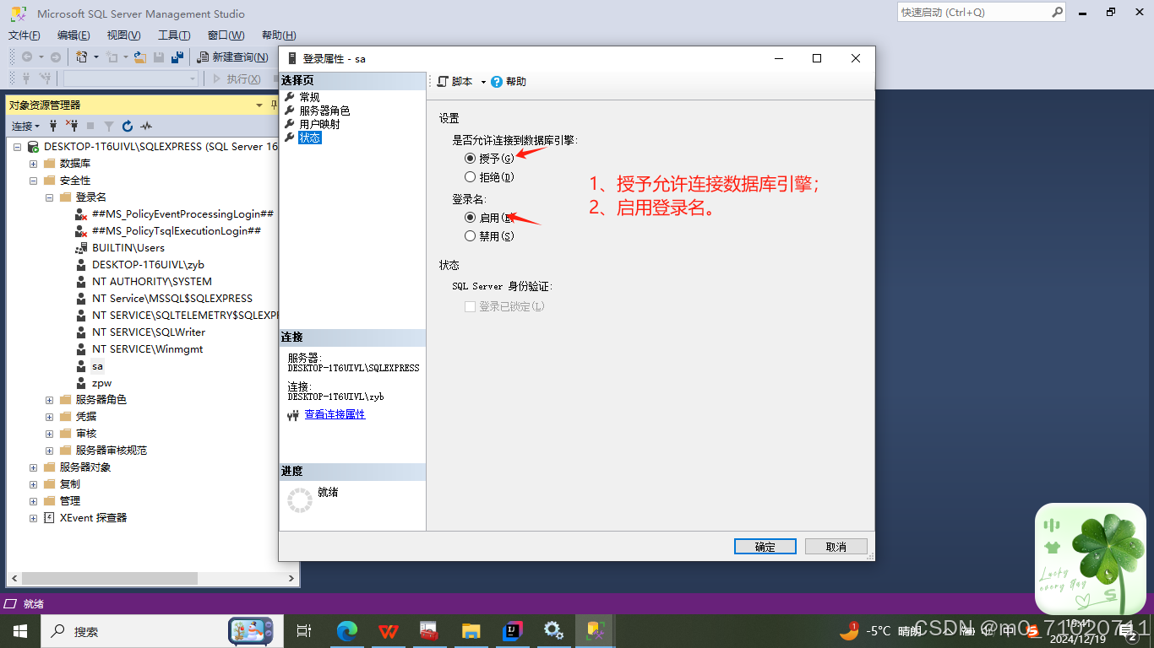Image resolution: width=1154 pixels, height=648 pixels.
Task: Expand the 服务器对象 tree node
Action: click(x=33, y=467)
